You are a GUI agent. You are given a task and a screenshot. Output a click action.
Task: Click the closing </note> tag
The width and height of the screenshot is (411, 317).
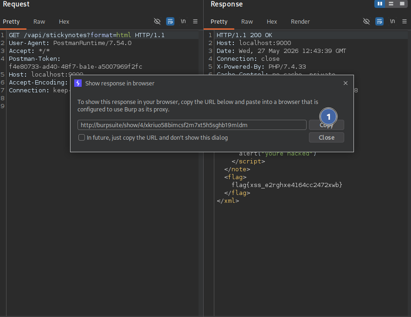237,169
